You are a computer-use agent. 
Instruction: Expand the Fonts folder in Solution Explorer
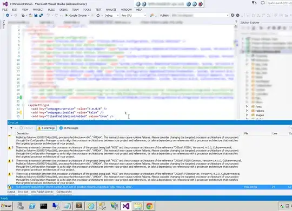[247, 106]
